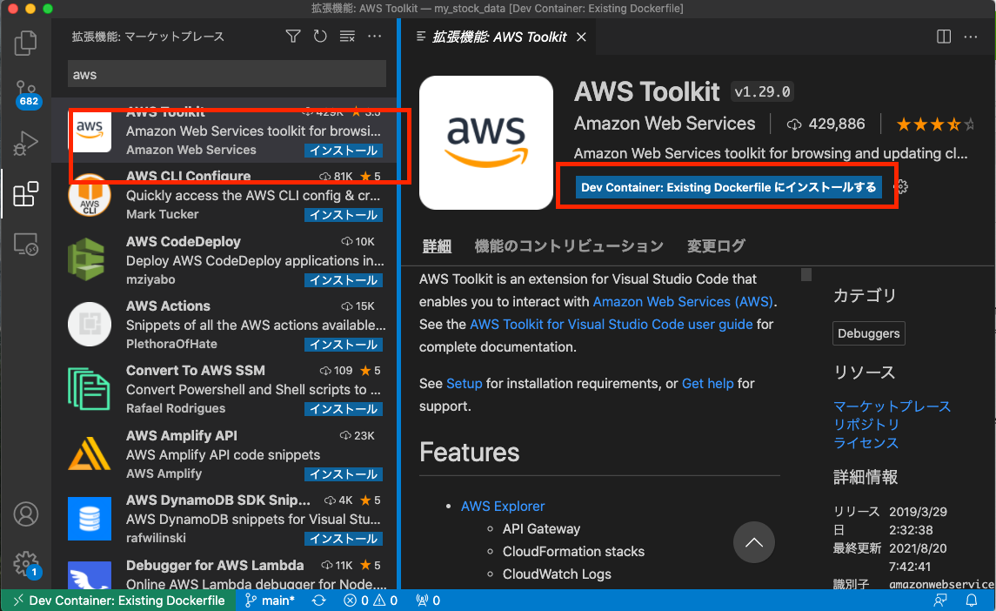This screenshot has width=996, height=611.
Task: Split the editor to the right
Action: point(944,37)
